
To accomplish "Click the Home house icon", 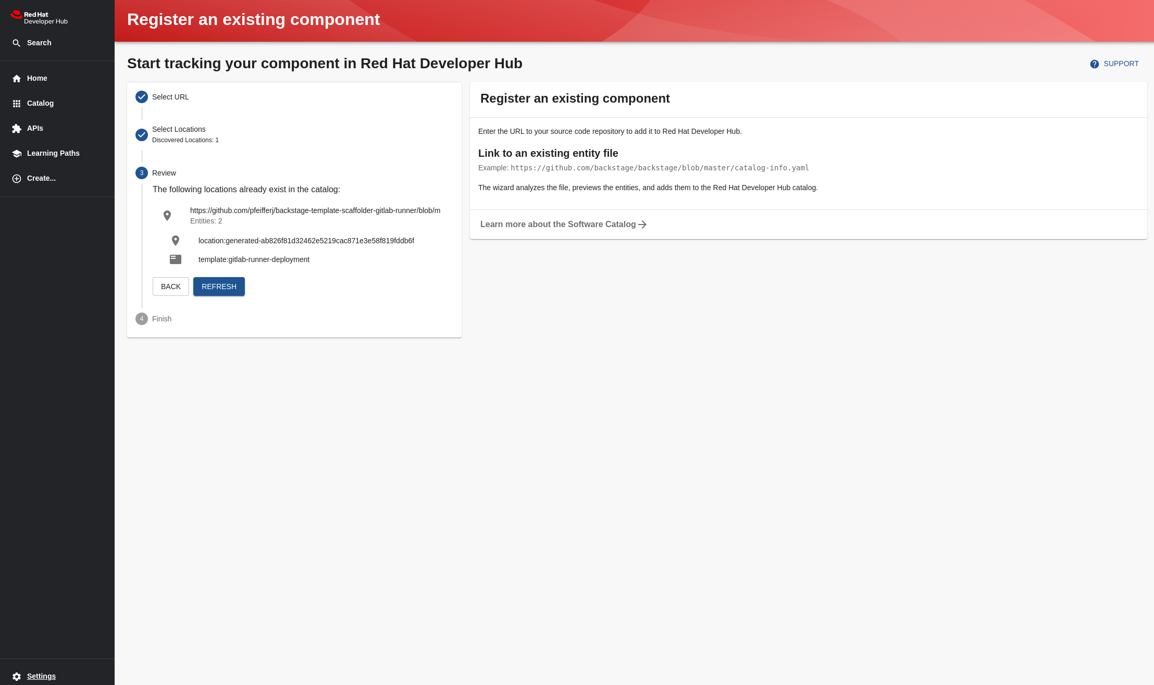I will pyautogui.click(x=17, y=79).
